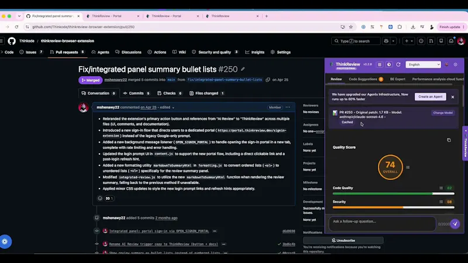The height and width of the screenshot is (263, 468).
Task: Open the Insights tab
Action: coord(254,52)
